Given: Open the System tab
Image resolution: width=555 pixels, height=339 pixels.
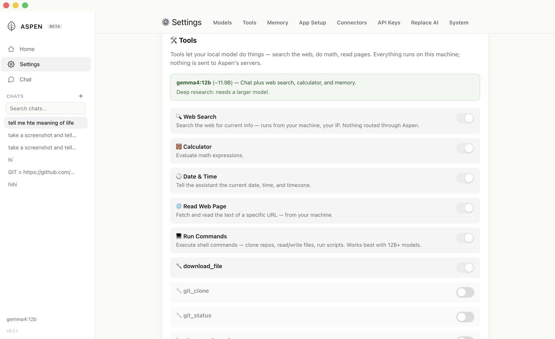Looking at the screenshot, I should click(x=458, y=23).
